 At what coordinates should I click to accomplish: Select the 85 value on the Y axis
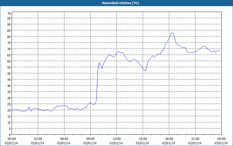[x=9, y=30]
